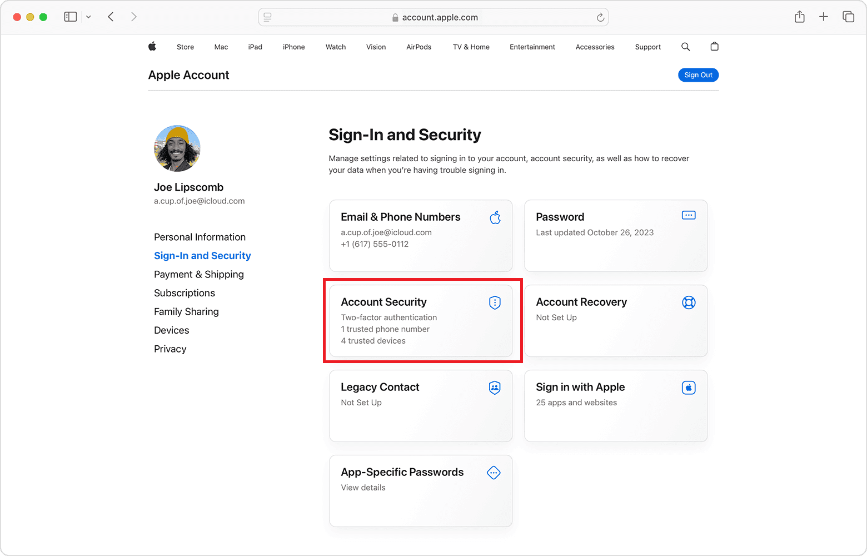Open the Support menu
The height and width of the screenshot is (556, 867).
[x=648, y=47]
